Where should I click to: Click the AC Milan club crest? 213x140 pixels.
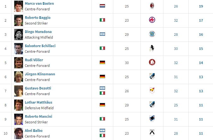152,6
